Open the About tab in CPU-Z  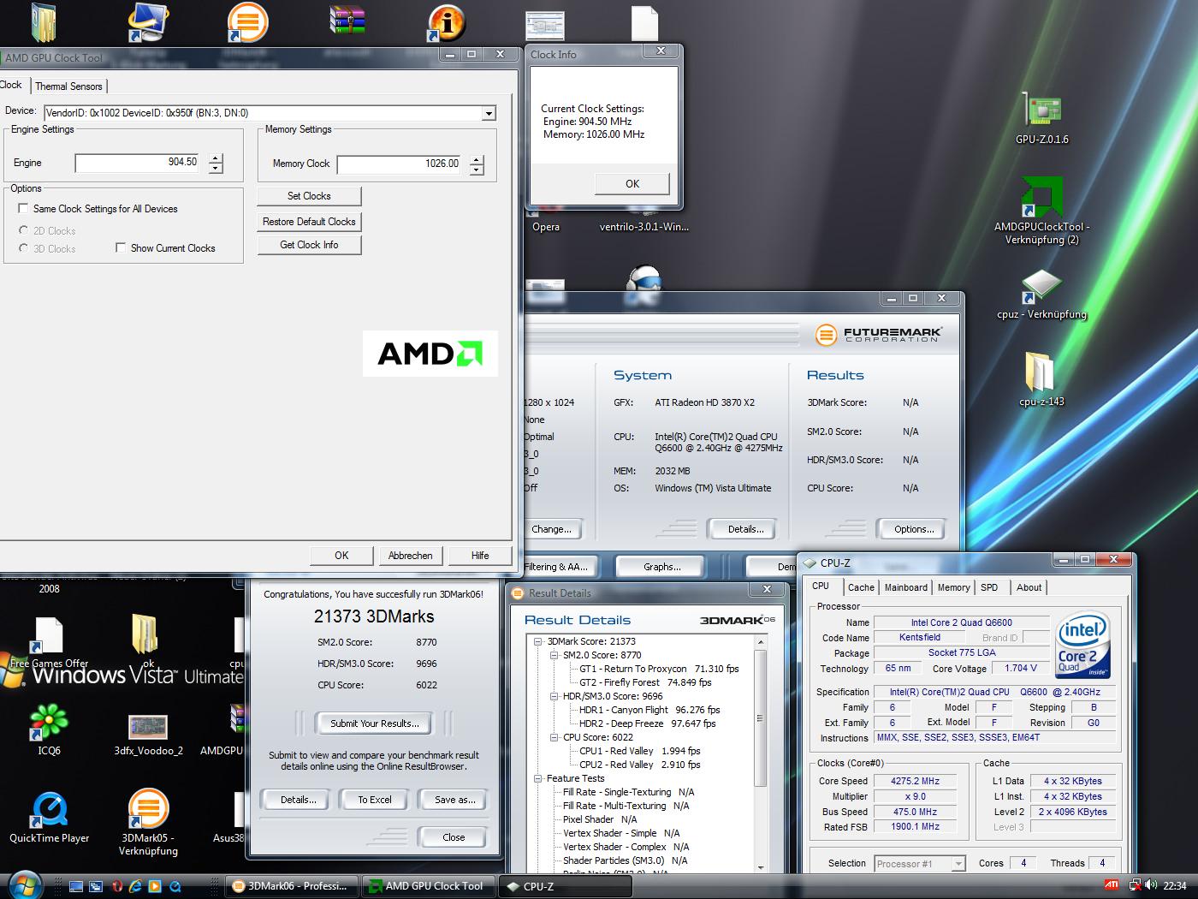coord(1029,587)
